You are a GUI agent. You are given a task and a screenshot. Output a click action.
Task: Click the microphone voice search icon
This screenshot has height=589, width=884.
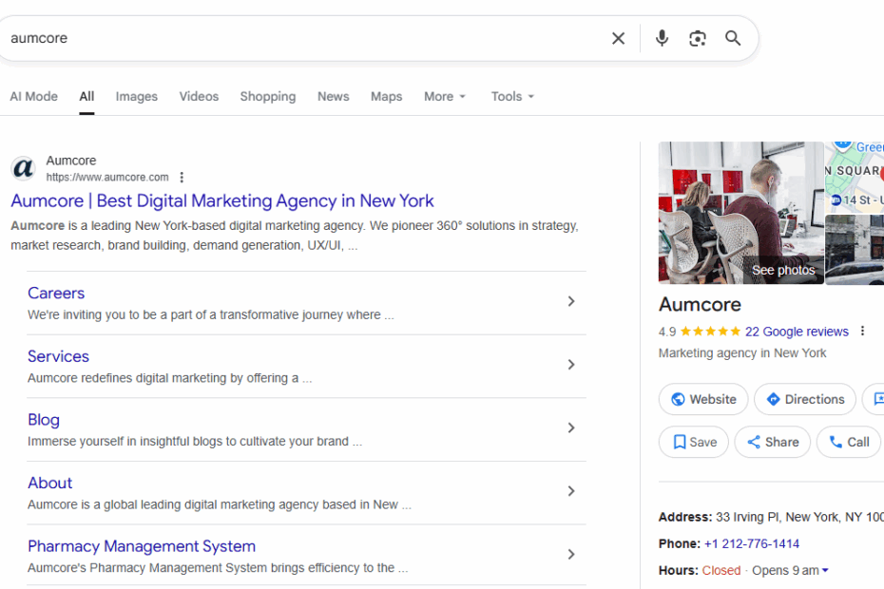[x=662, y=38]
